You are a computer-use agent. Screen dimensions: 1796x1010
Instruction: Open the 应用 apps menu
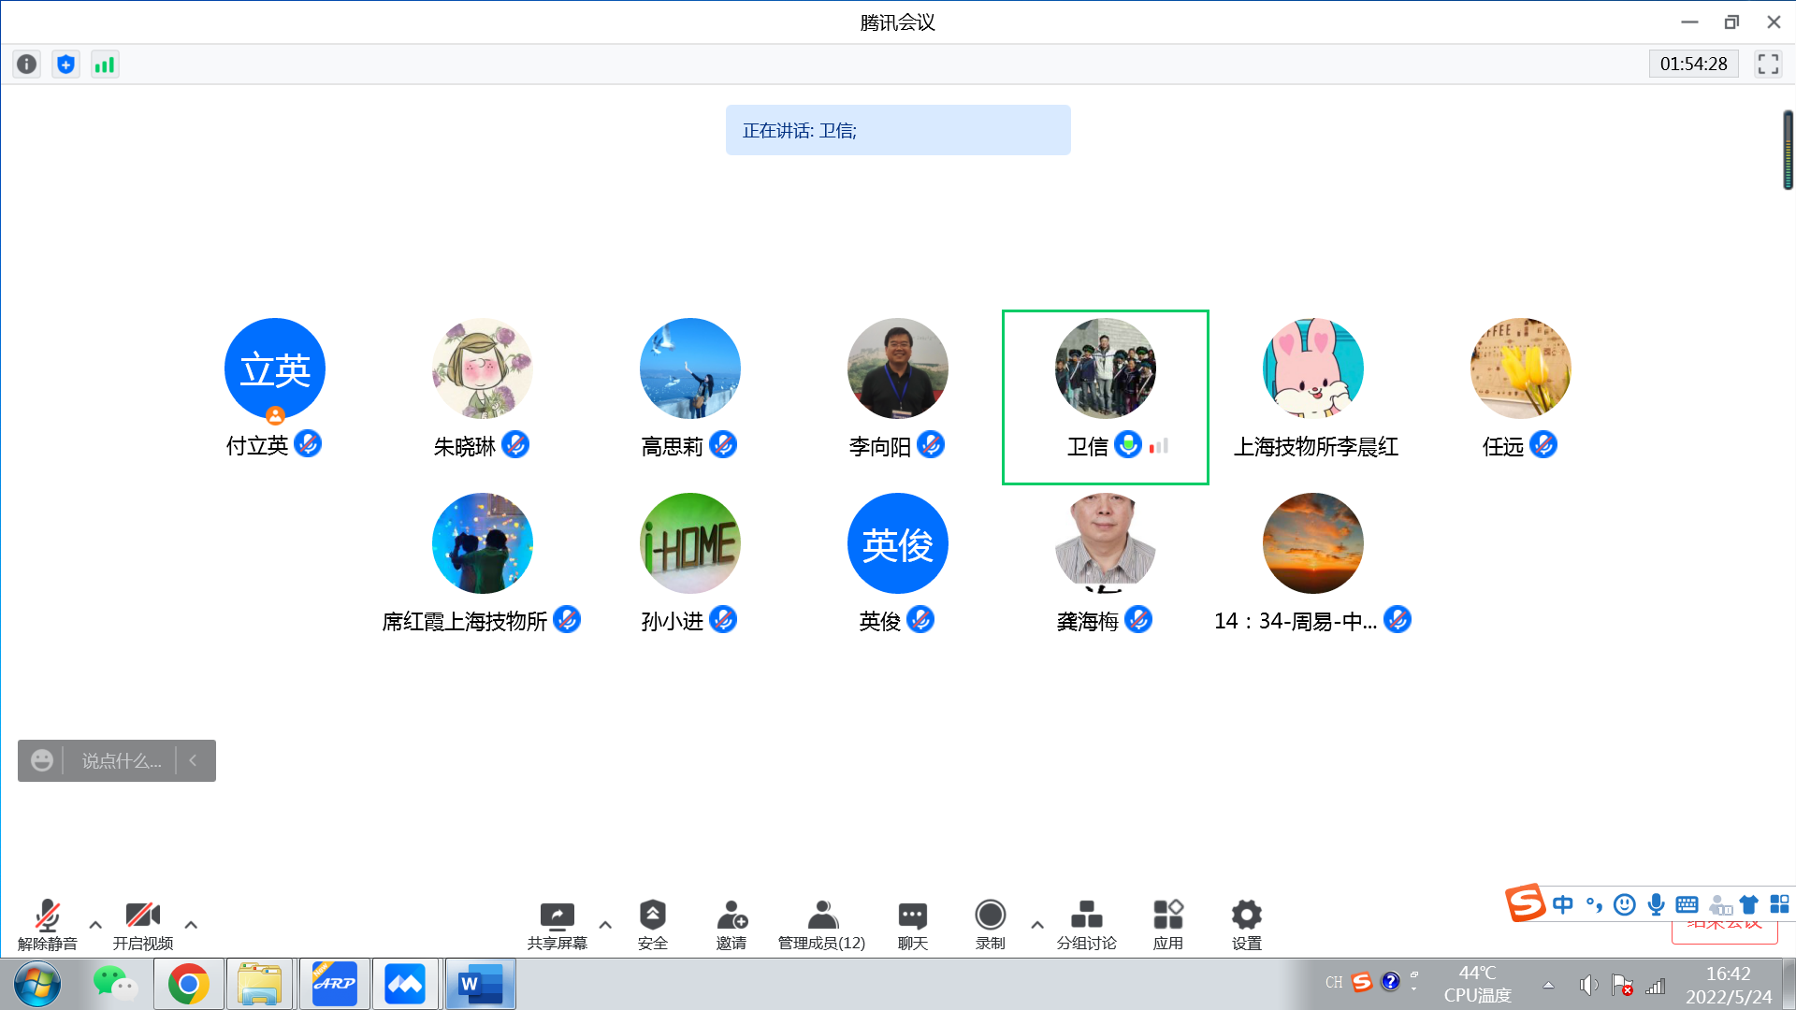(1168, 925)
